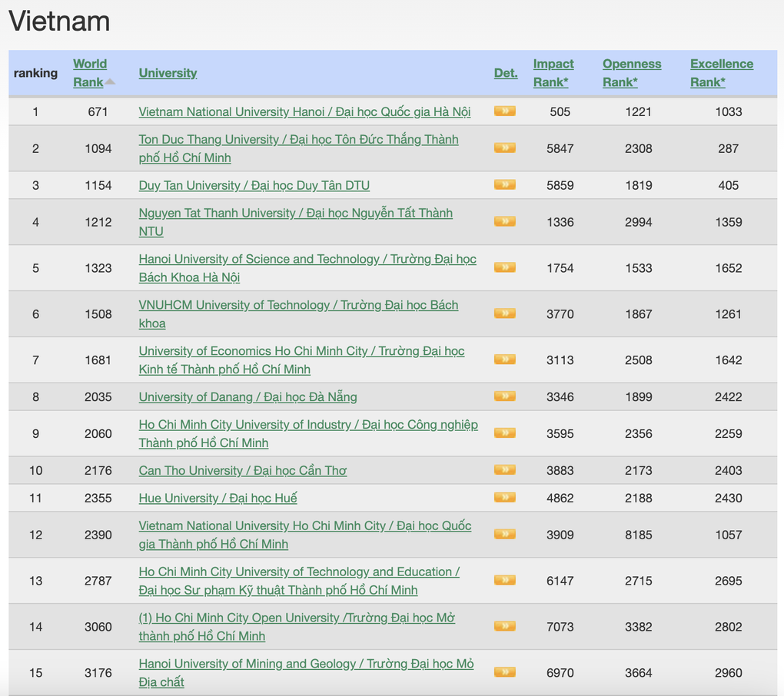Open Ho Chi Minh City Open University link
Image resolution: width=784 pixels, height=696 pixels.
coord(297,627)
